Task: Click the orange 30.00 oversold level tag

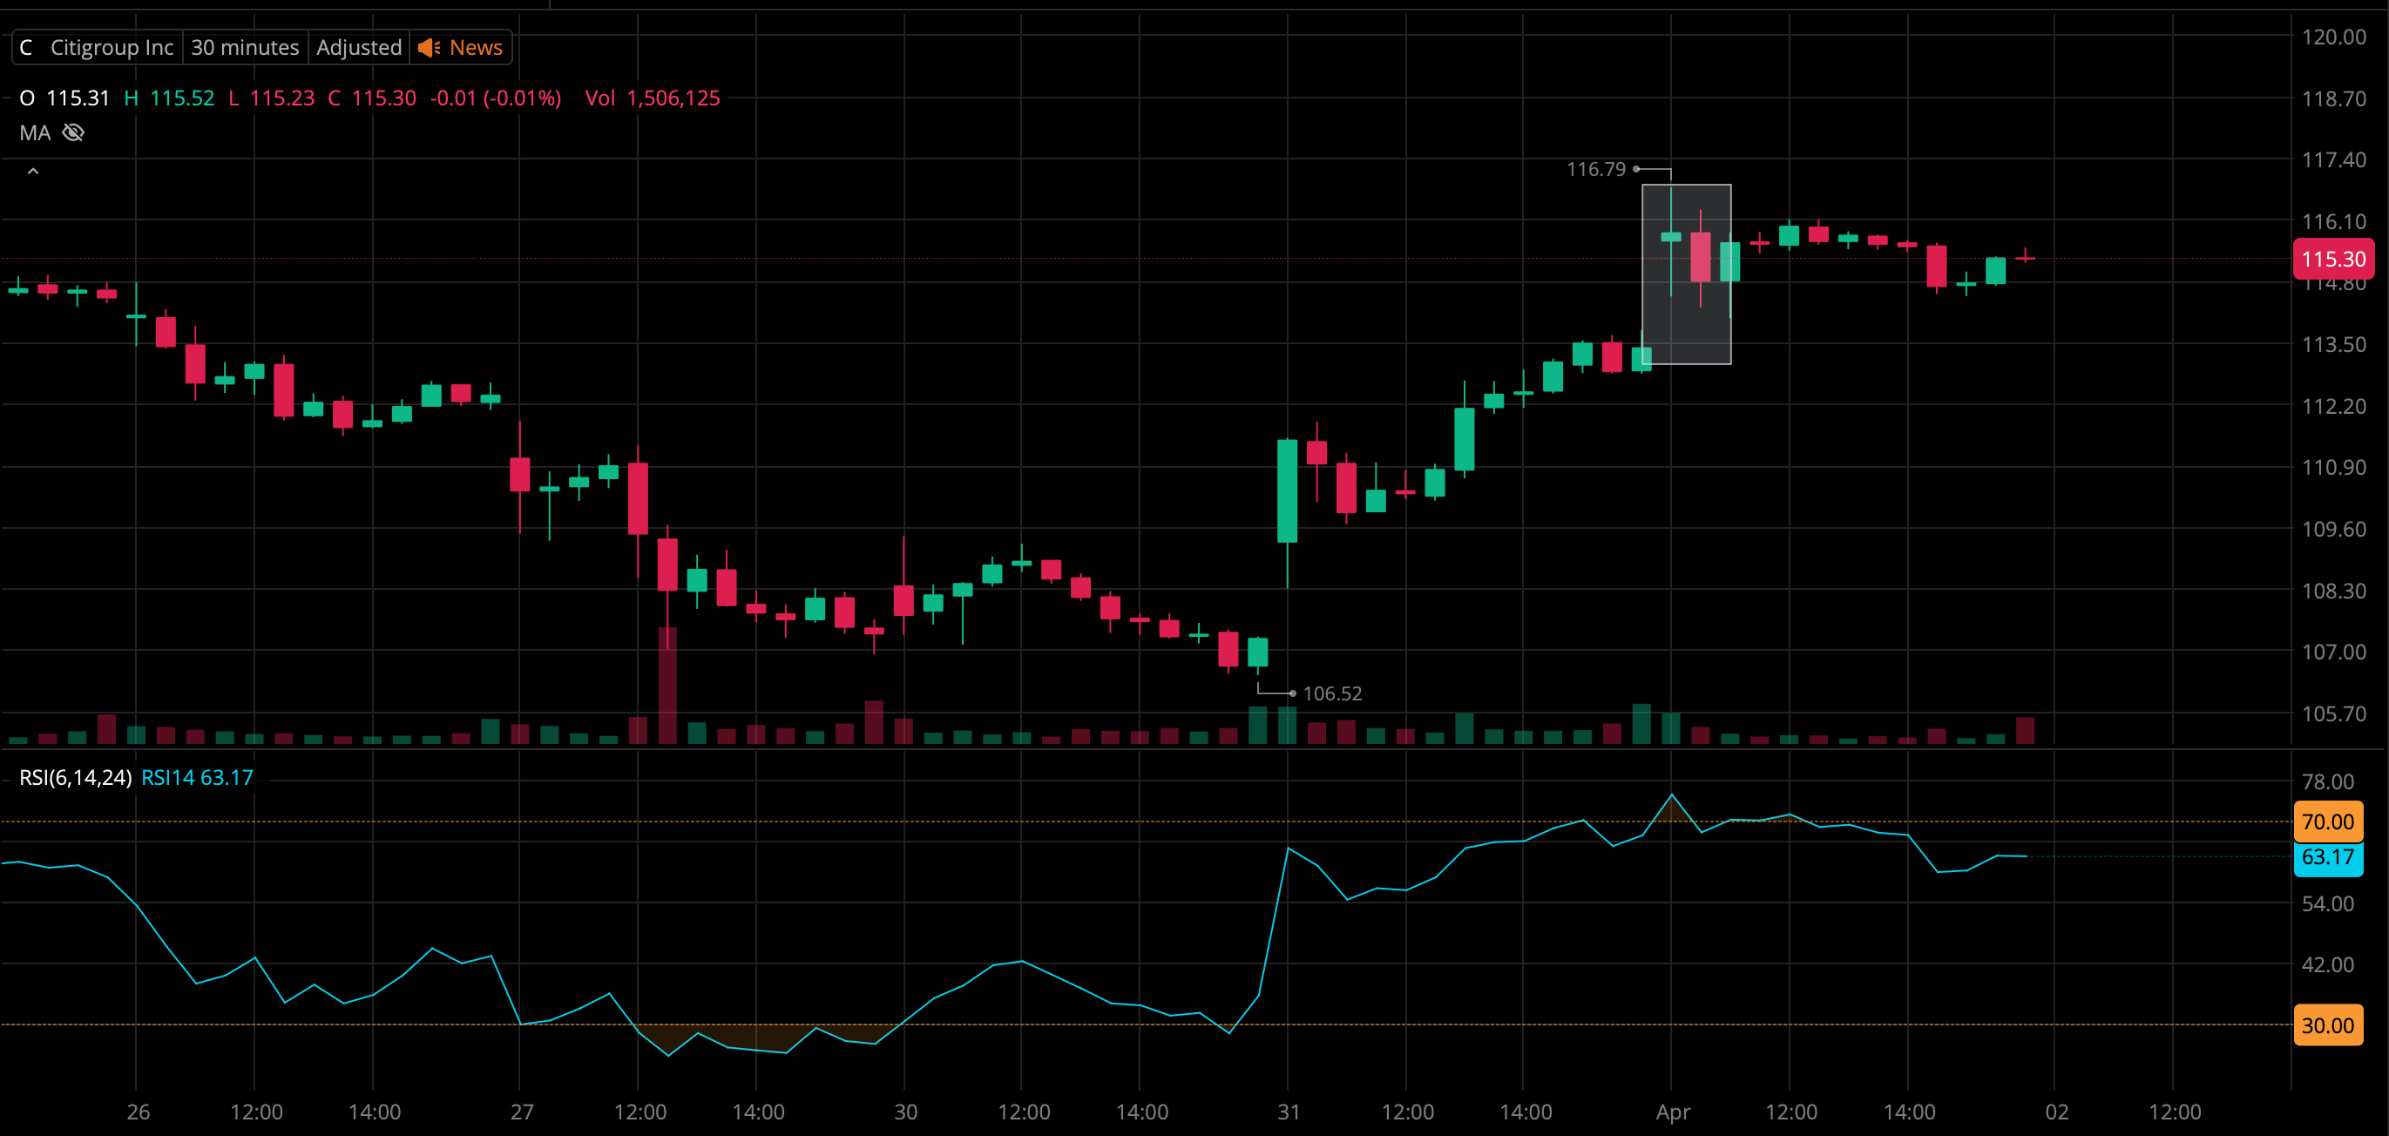Action: pos(2327,1025)
